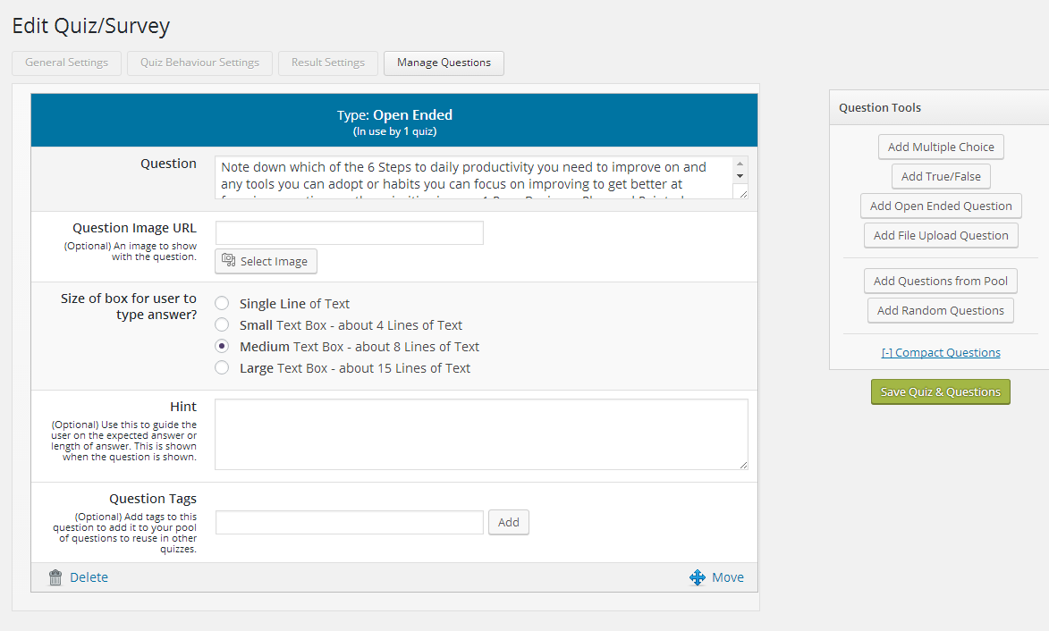Click the 'In use by 1 quiz' text
Viewport: 1049px width, 631px height.
[394, 131]
